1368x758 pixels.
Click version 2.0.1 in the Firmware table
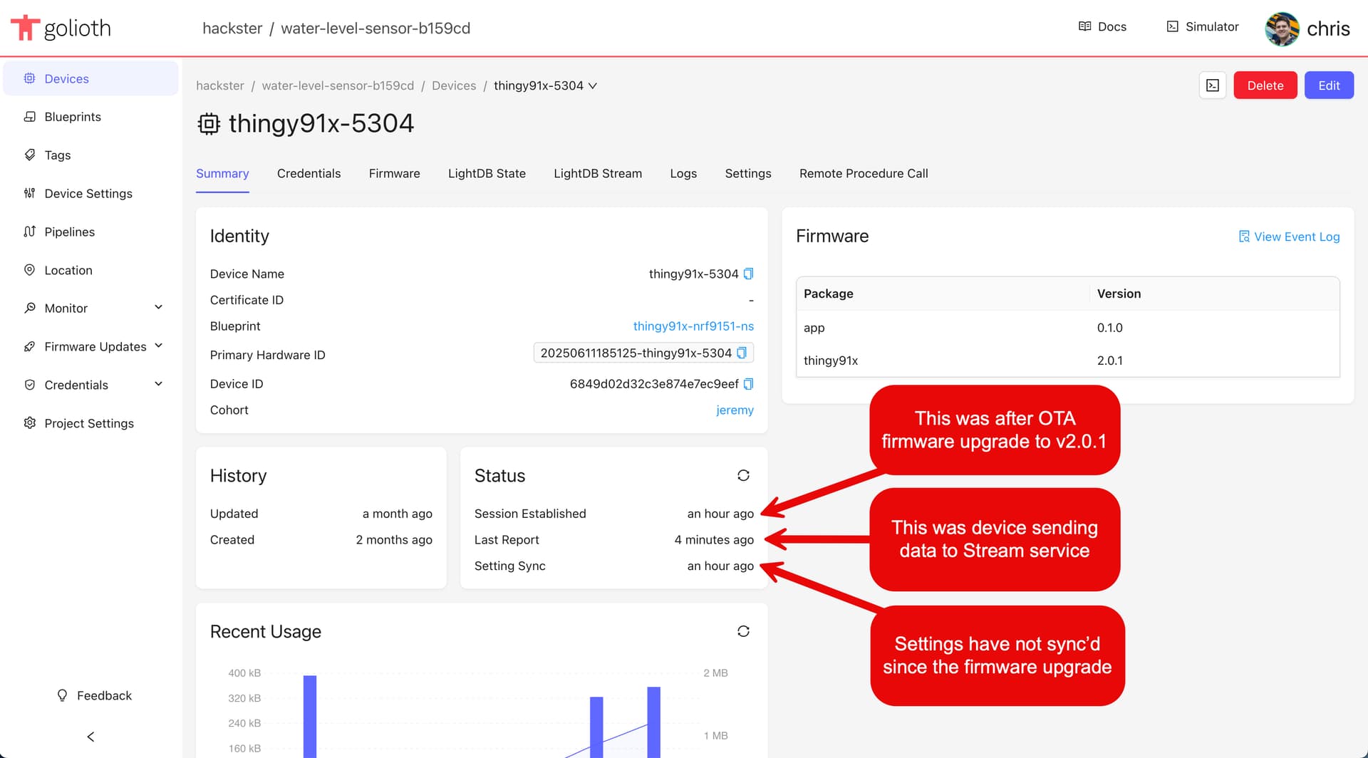pyautogui.click(x=1109, y=360)
